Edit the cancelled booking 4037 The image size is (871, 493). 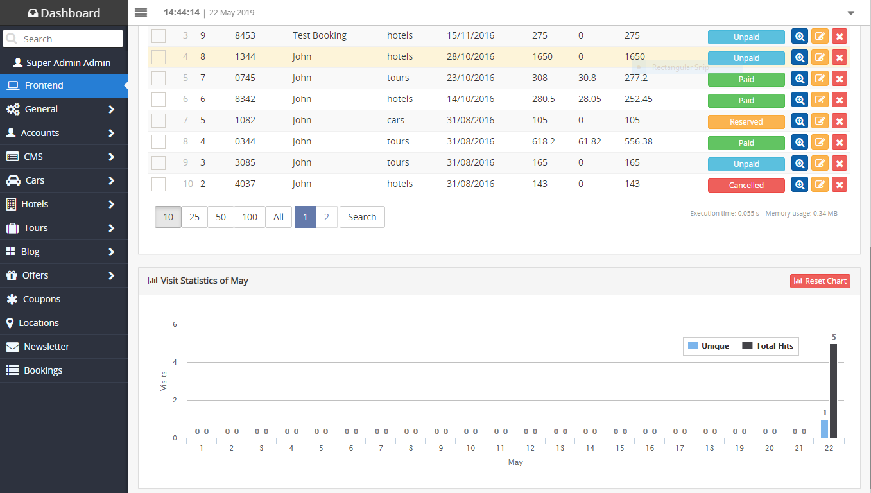click(820, 185)
